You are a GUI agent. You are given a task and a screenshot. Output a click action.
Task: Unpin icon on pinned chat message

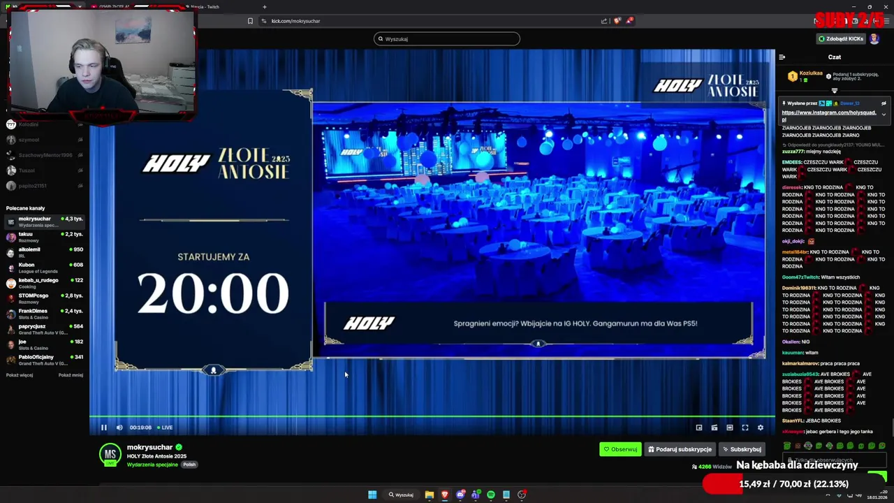(884, 103)
